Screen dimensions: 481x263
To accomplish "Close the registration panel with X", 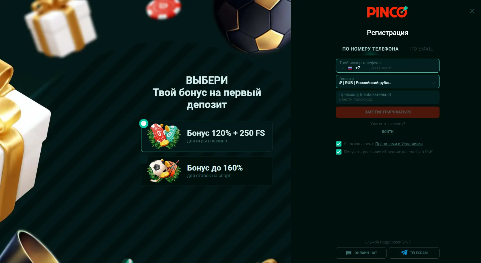I will click(472, 11).
